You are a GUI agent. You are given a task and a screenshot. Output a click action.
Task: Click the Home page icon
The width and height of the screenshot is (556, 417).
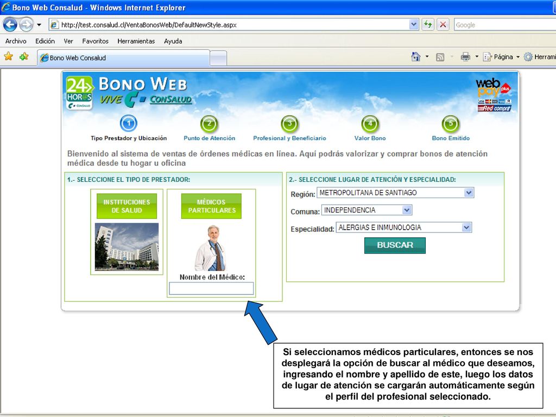416,56
